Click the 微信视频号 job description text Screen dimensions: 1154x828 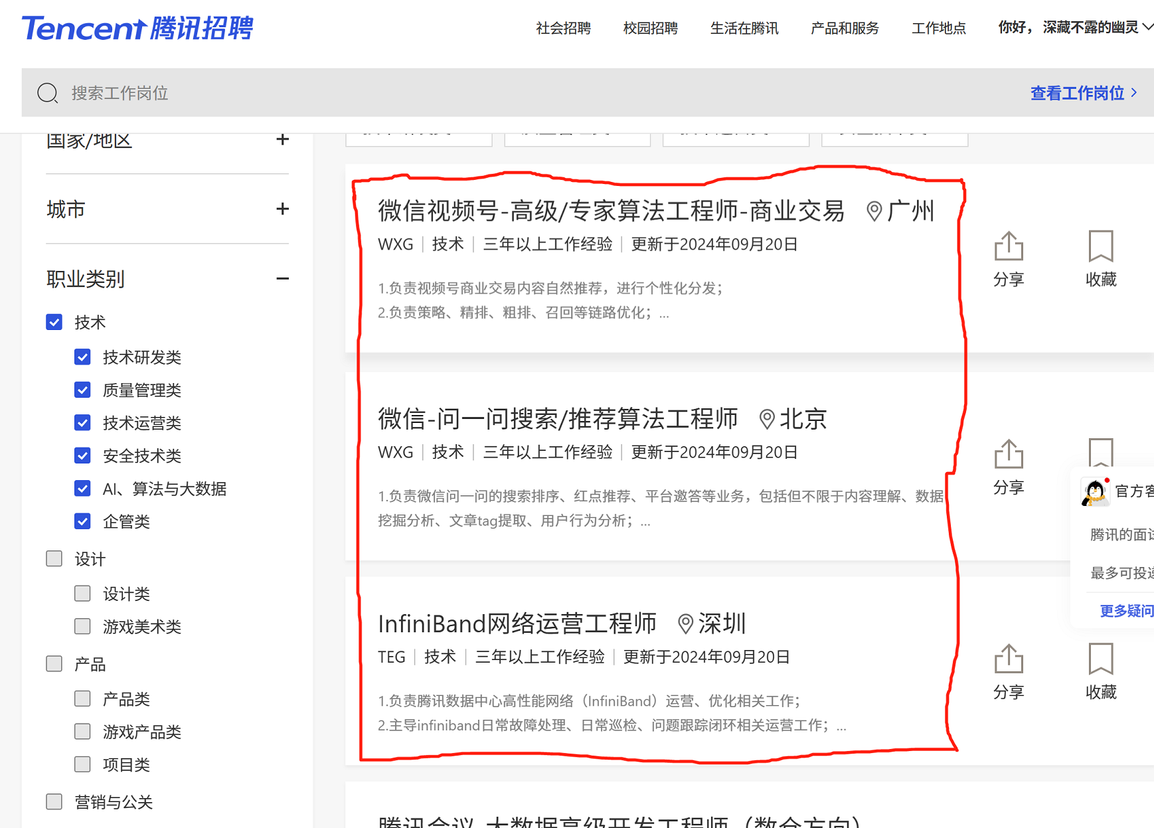click(x=550, y=300)
